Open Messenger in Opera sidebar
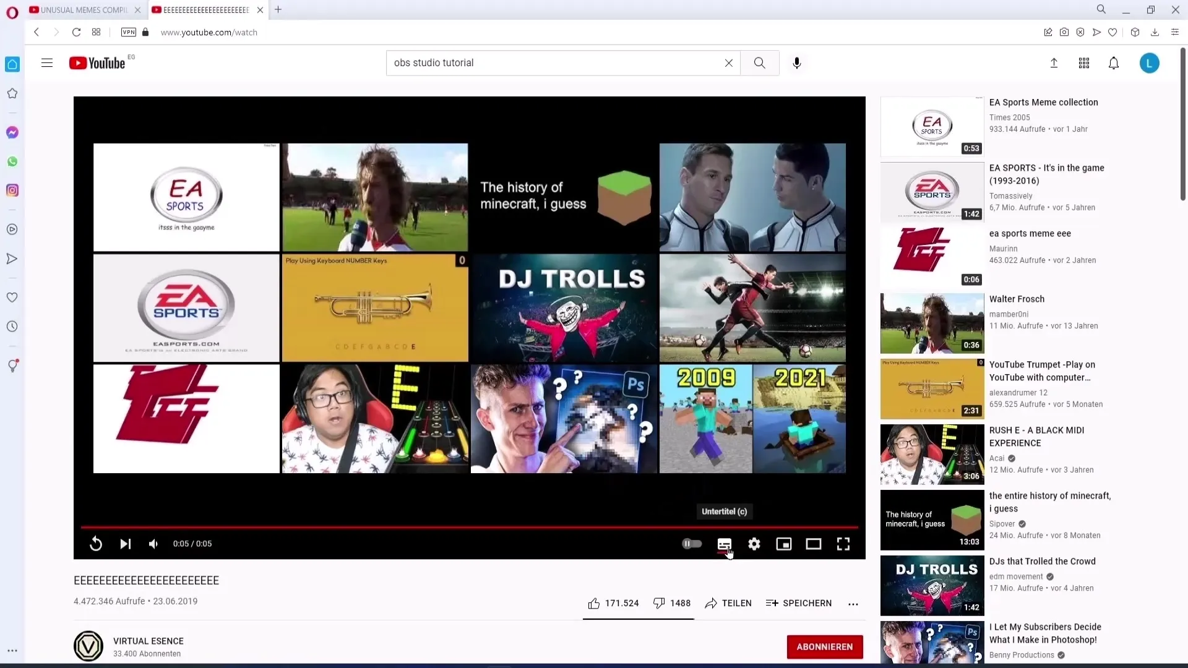Screen dimensions: 1188x668 12,132
